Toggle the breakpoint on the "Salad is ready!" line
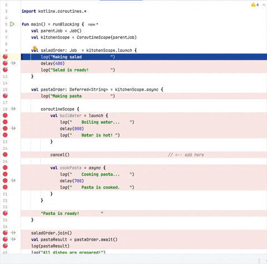Image resolution: width=267 pixels, height=264 pixels. [x=5, y=70]
